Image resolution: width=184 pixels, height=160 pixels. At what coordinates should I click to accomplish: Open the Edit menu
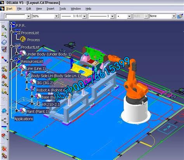point(29,9)
